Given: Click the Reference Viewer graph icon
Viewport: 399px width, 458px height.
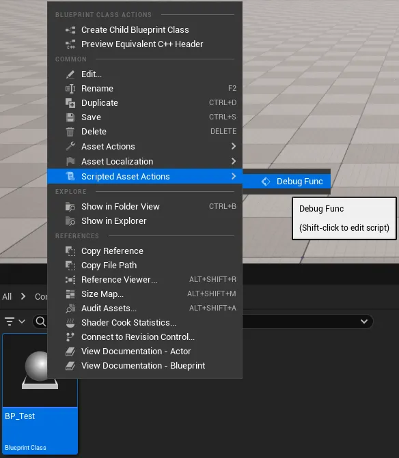Looking at the screenshot, I should 70,280.
